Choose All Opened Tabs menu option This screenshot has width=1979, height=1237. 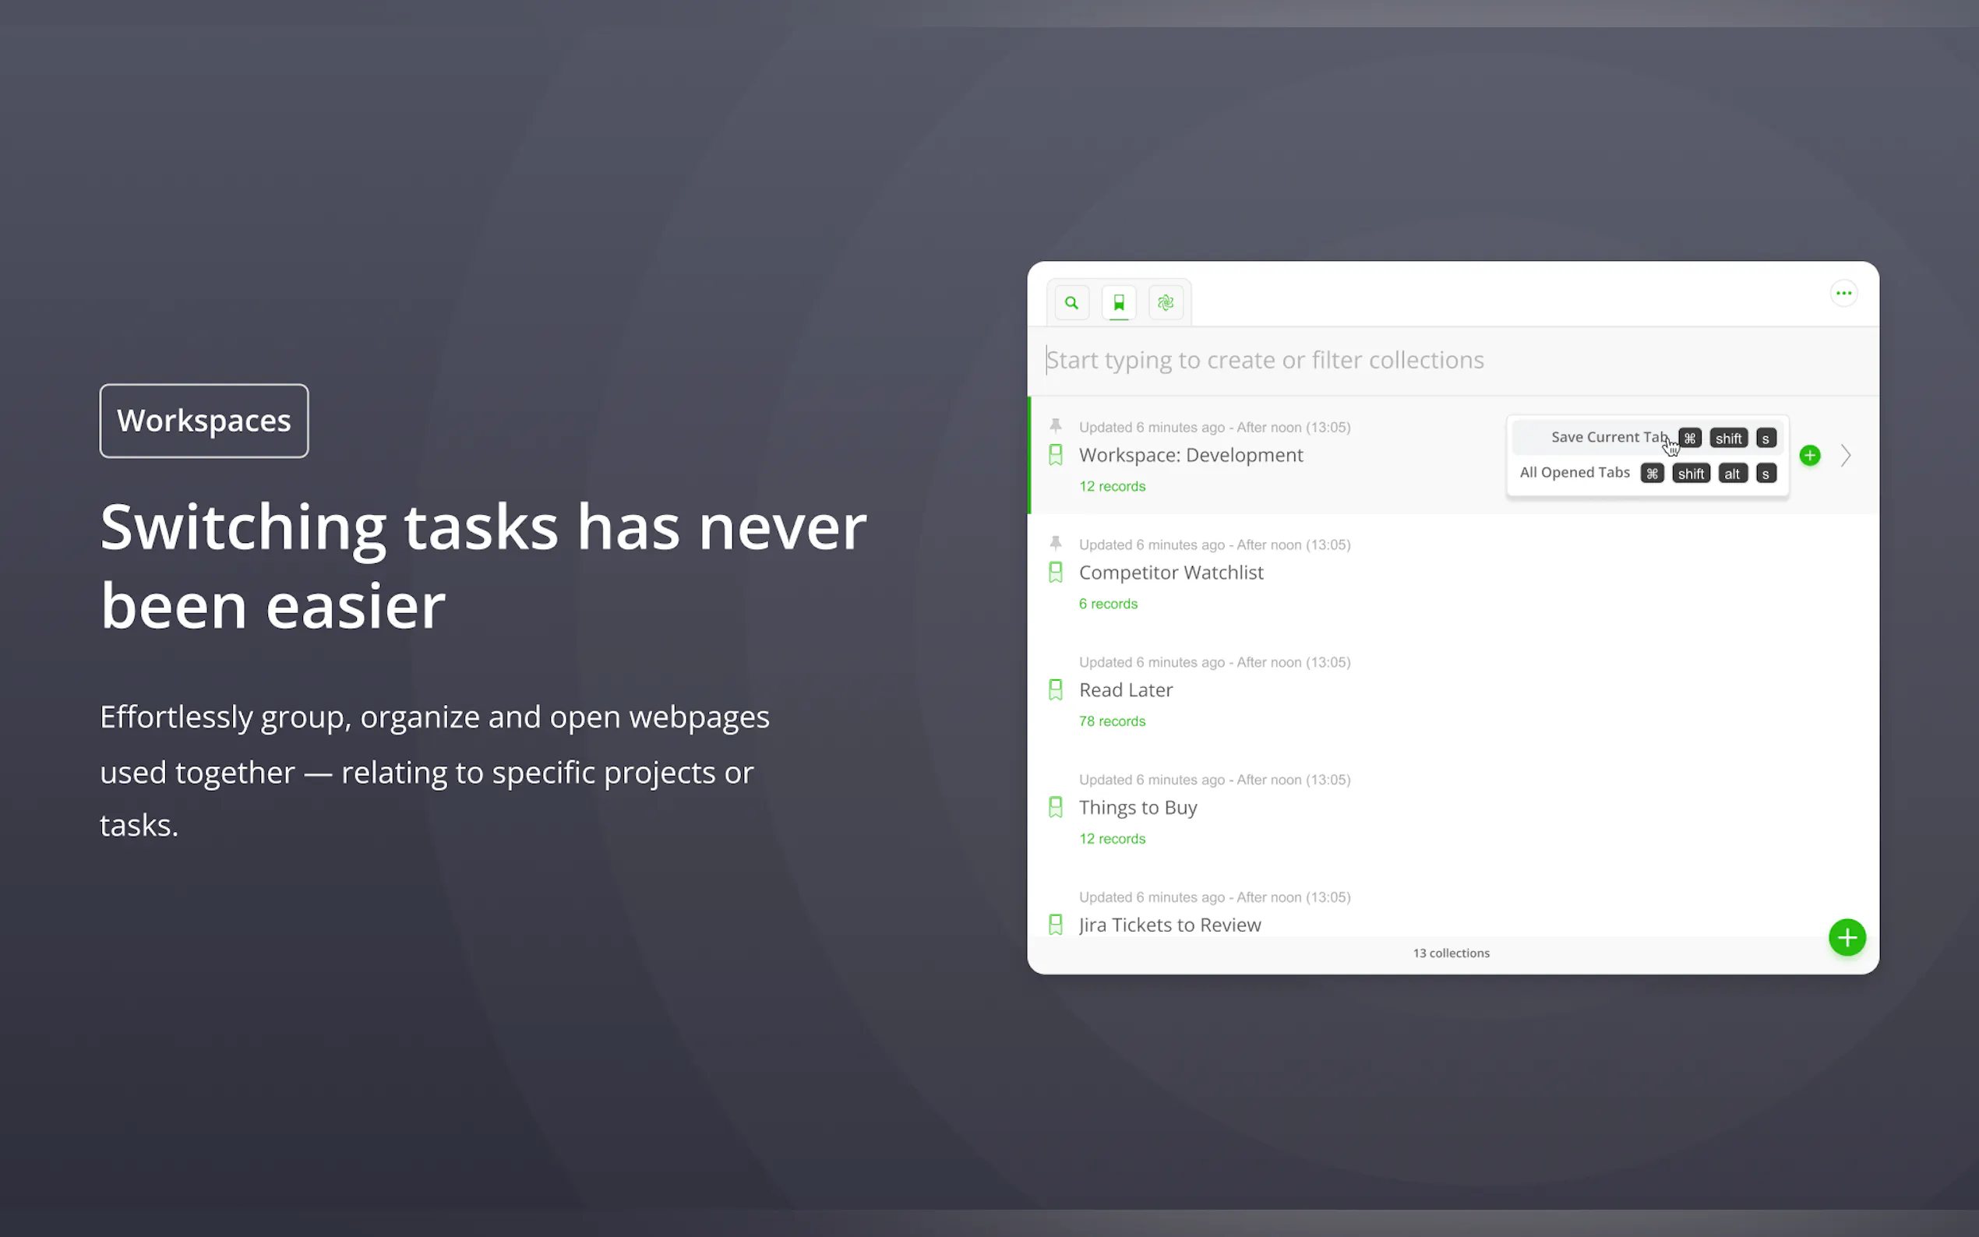1574,473
